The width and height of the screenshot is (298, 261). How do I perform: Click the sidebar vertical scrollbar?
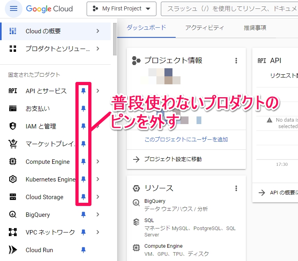point(115,39)
